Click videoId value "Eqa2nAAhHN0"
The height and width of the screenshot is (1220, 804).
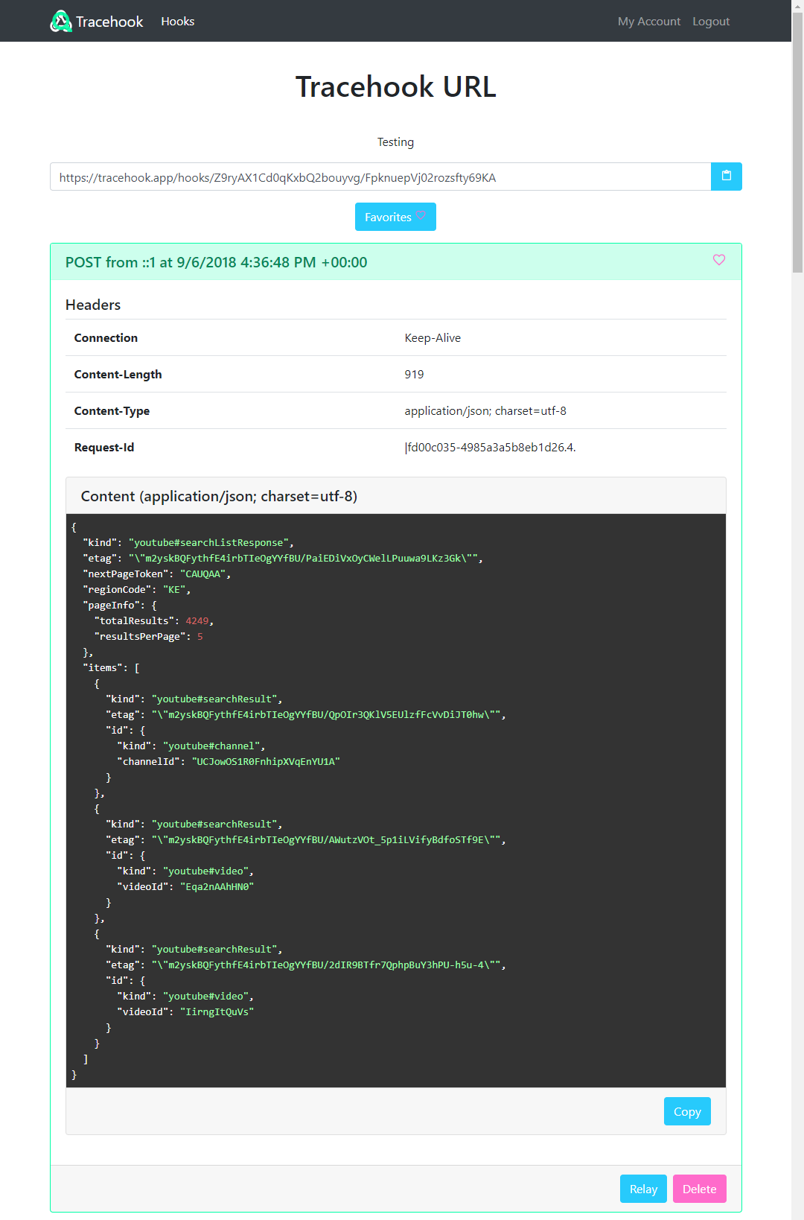(217, 887)
